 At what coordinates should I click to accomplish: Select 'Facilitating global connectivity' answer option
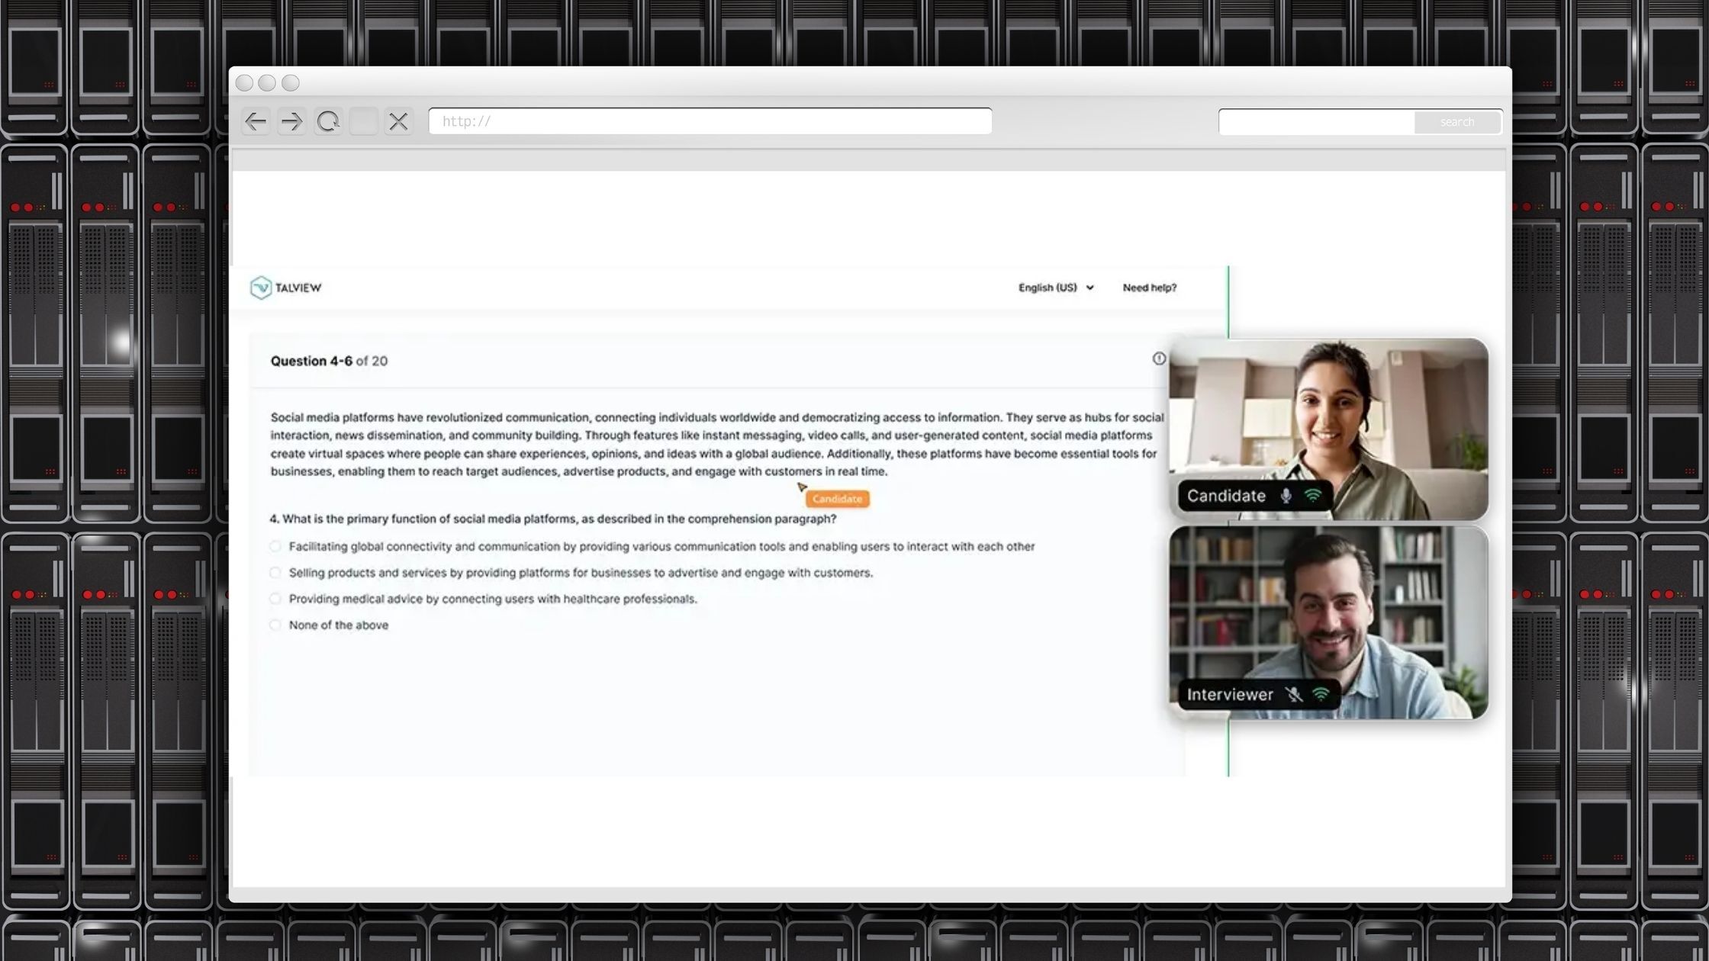[x=275, y=546]
